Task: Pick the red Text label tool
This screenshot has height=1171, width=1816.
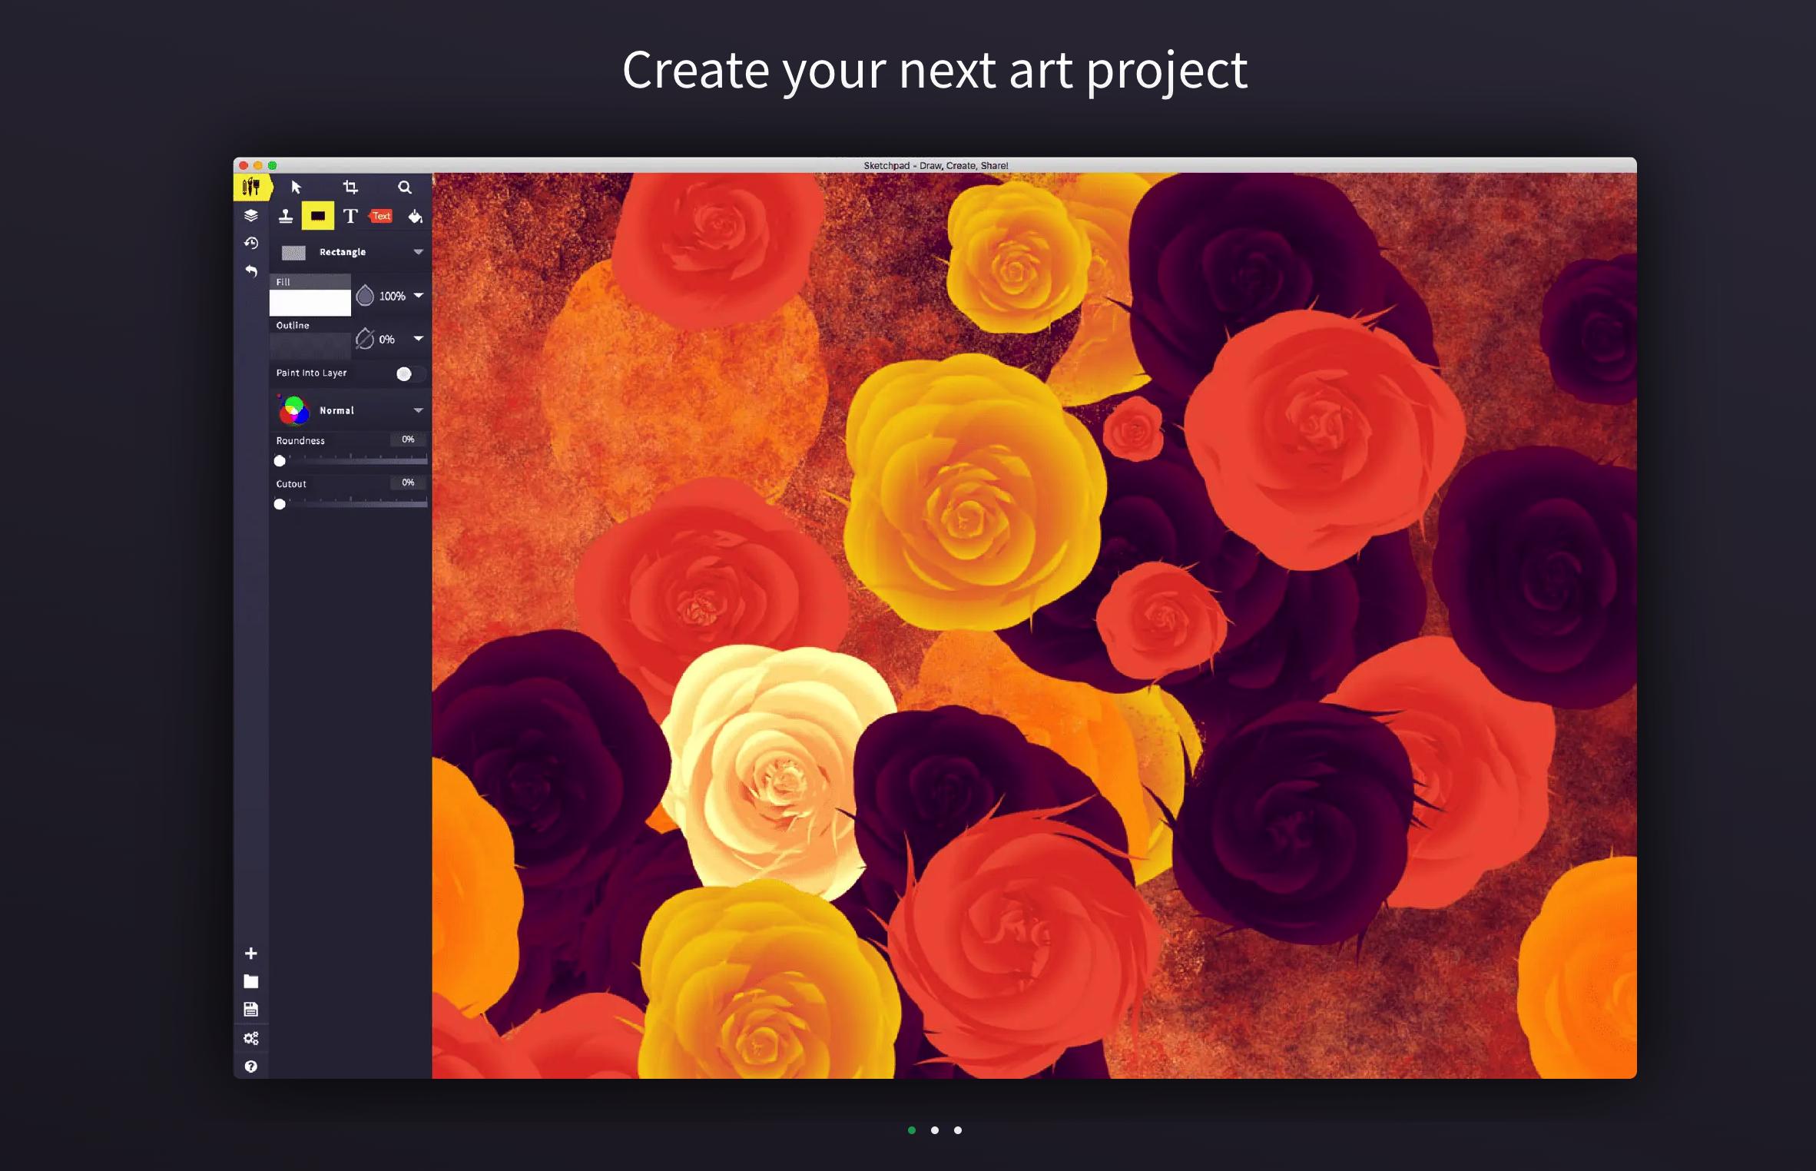Action: (x=382, y=217)
